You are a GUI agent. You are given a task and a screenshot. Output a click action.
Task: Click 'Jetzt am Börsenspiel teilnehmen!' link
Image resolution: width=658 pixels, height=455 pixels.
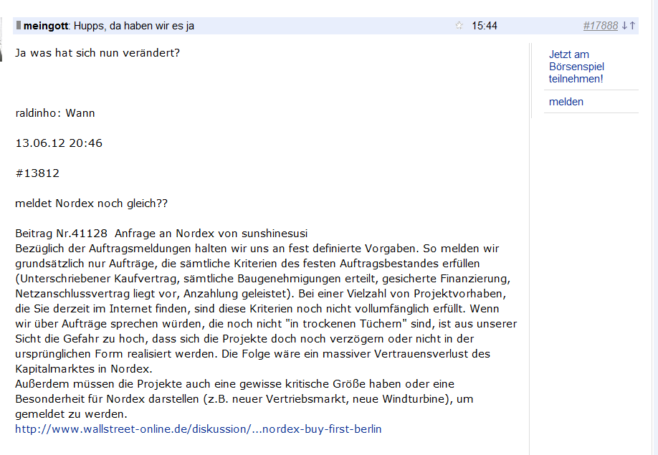coord(576,67)
